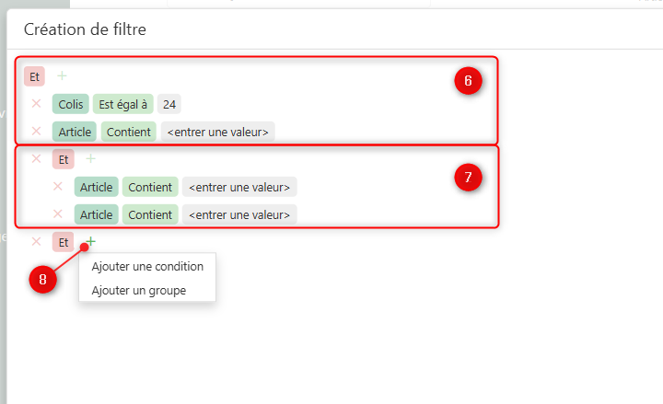
Task: Delete the Et group containing two Article conditions
Action: [37, 159]
